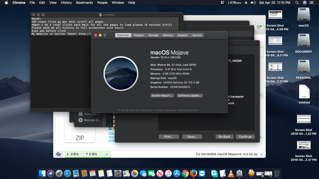
Task: Select Screen Shot 2.37 PM thumbnail
Action: pos(304,145)
